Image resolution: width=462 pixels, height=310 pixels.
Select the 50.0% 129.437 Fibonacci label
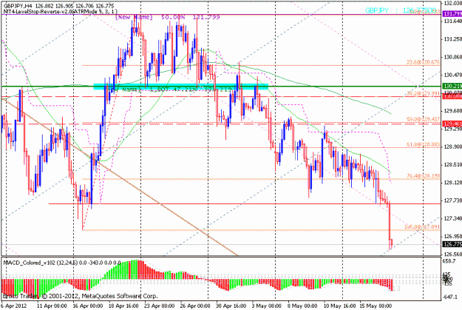(424, 119)
